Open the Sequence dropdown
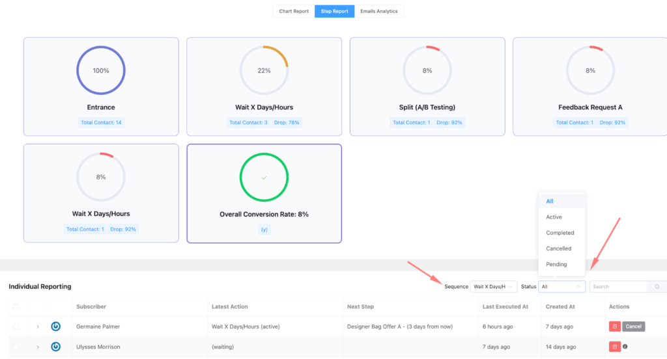Viewport: 667px width, 359px height. (493, 286)
